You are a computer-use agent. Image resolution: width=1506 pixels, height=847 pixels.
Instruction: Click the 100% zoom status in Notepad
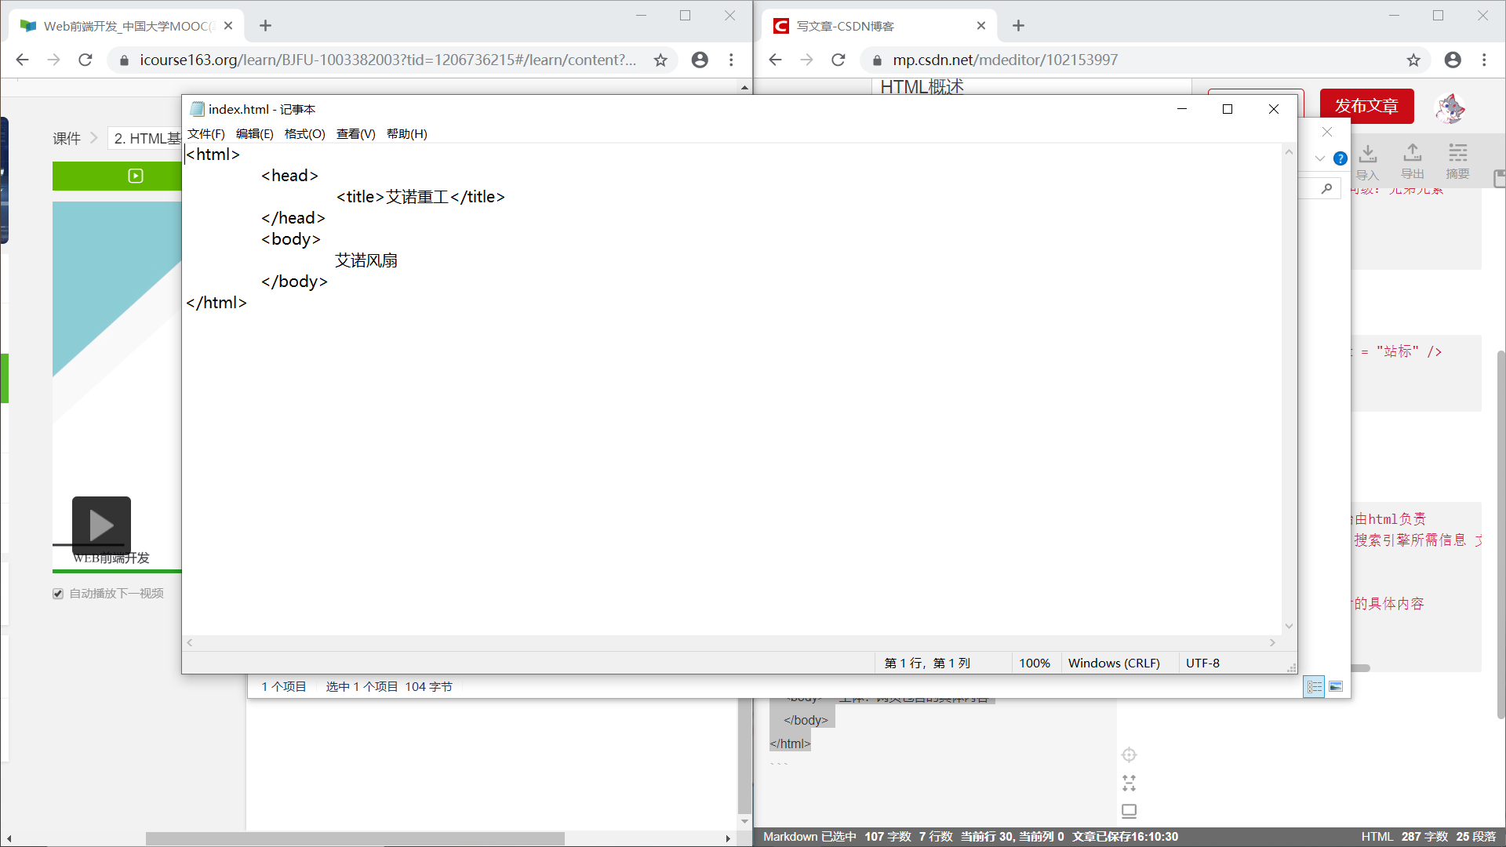click(x=1034, y=663)
